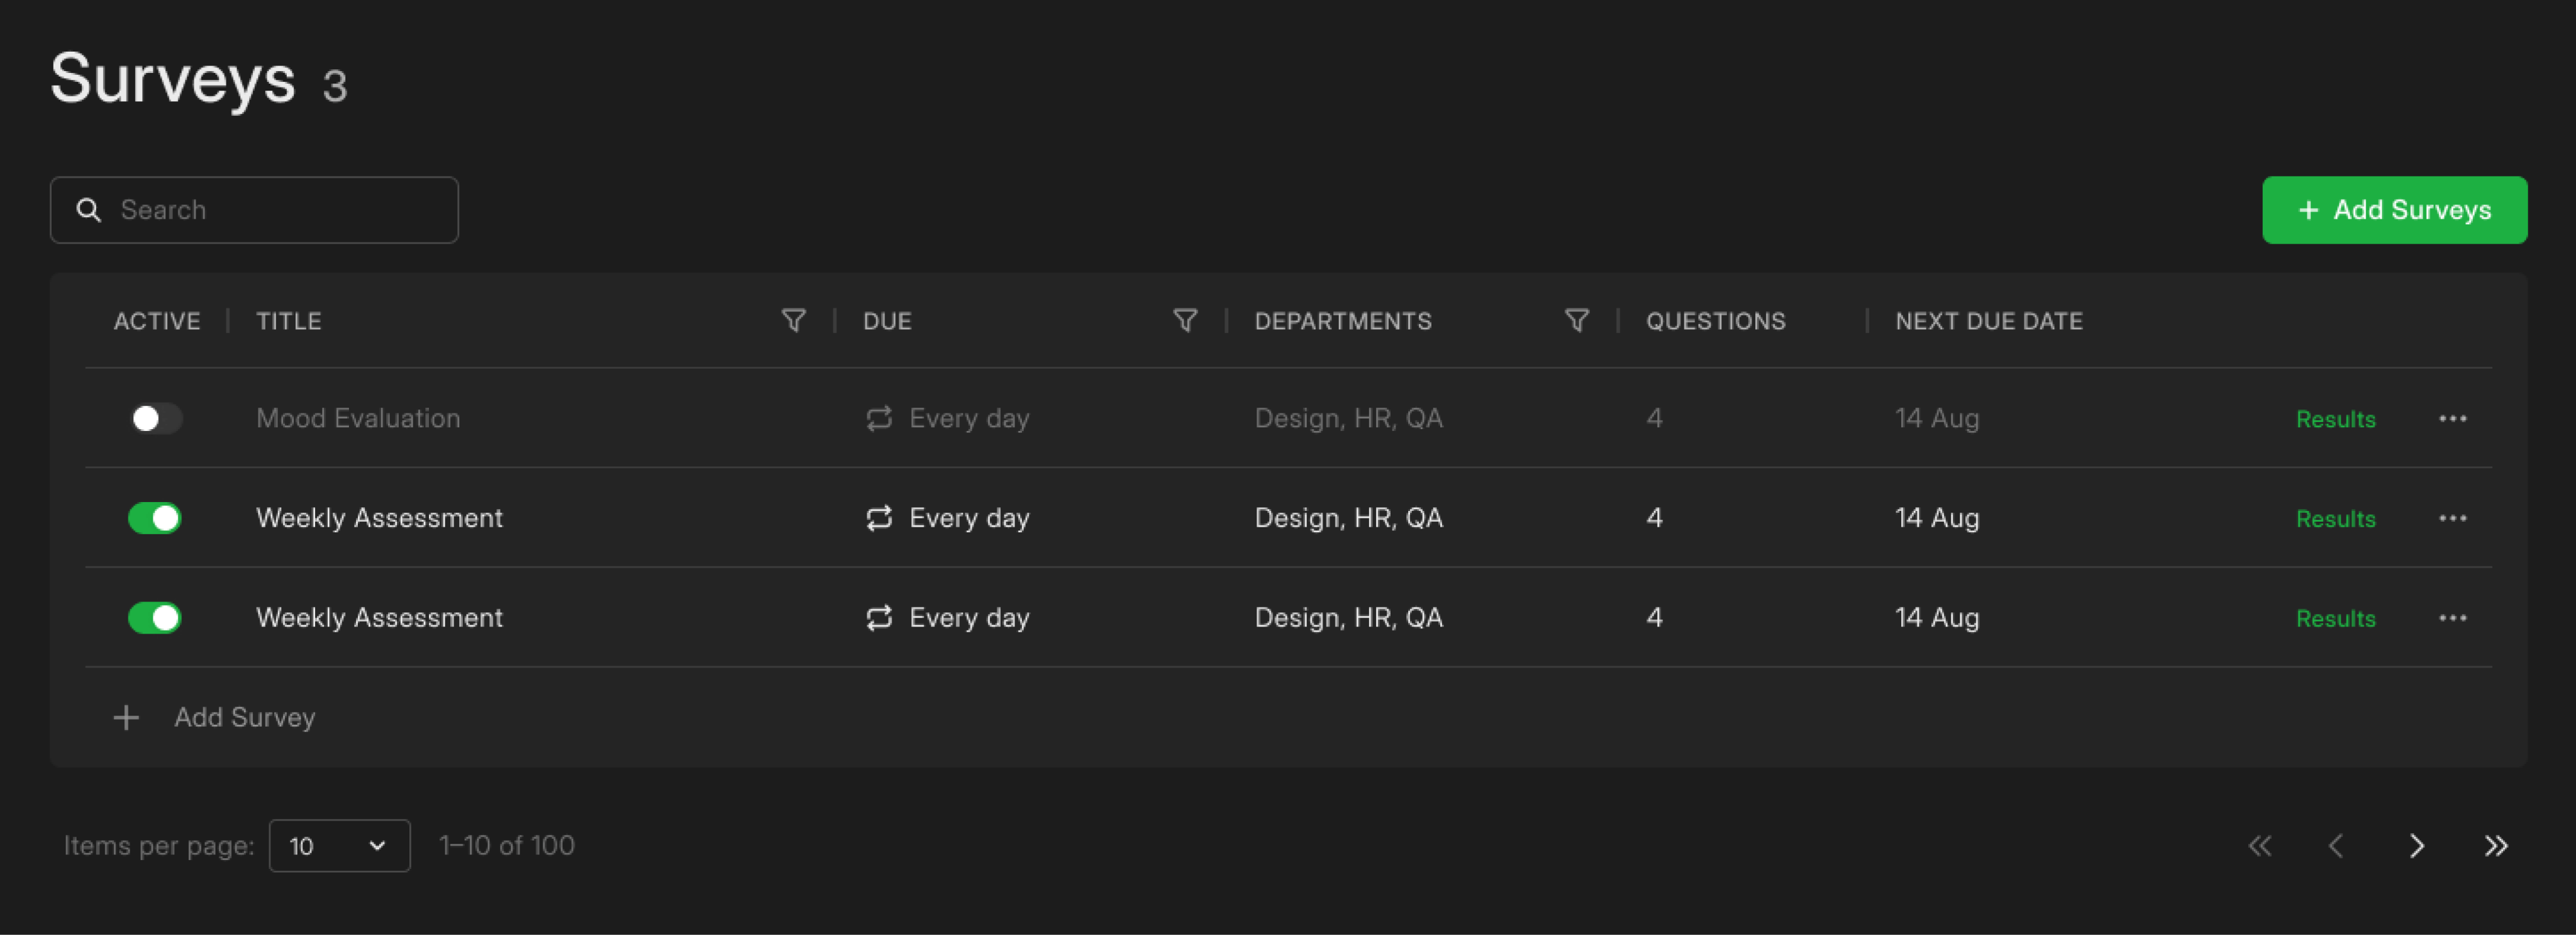Image resolution: width=2576 pixels, height=935 pixels.
Task: Click the green Add Surveys button
Action: (2394, 210)
